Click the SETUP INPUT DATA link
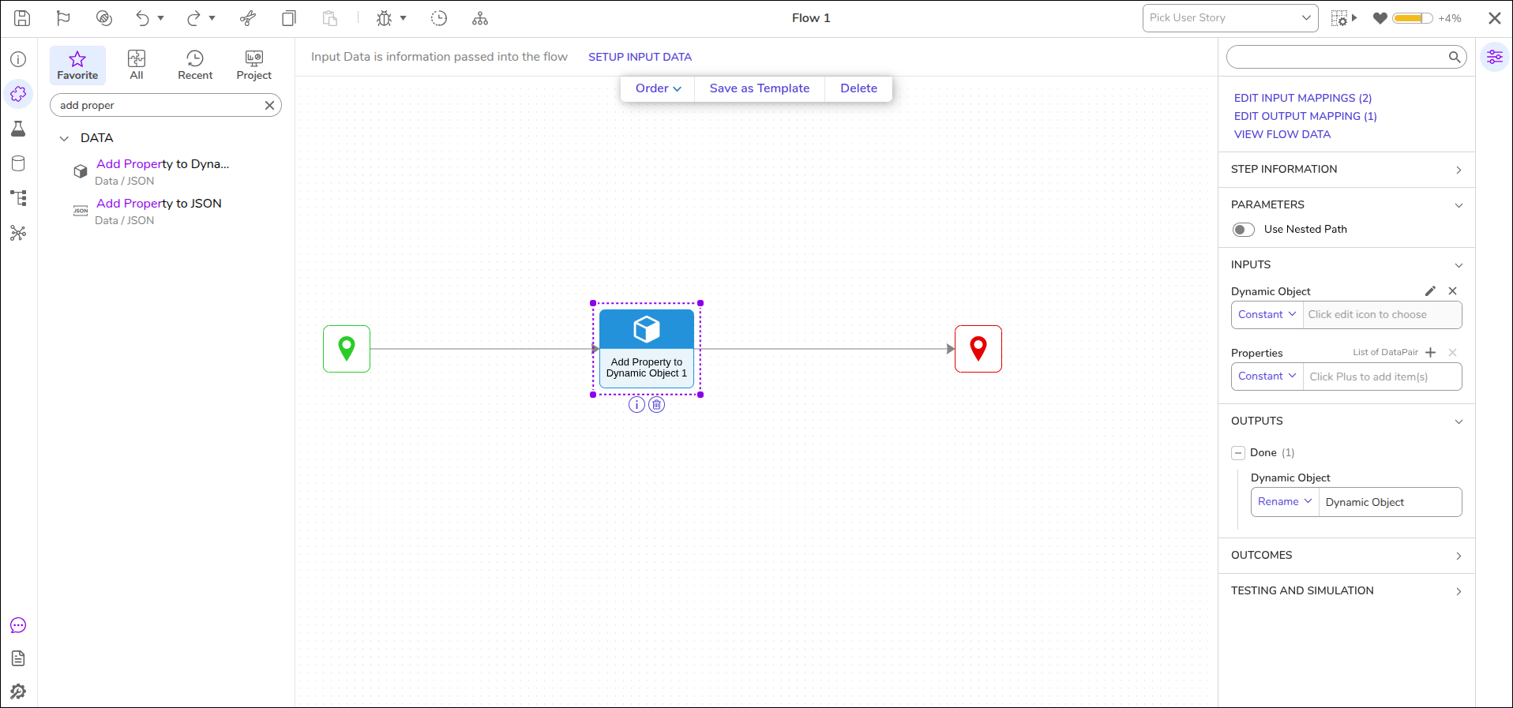 (640, 57)
